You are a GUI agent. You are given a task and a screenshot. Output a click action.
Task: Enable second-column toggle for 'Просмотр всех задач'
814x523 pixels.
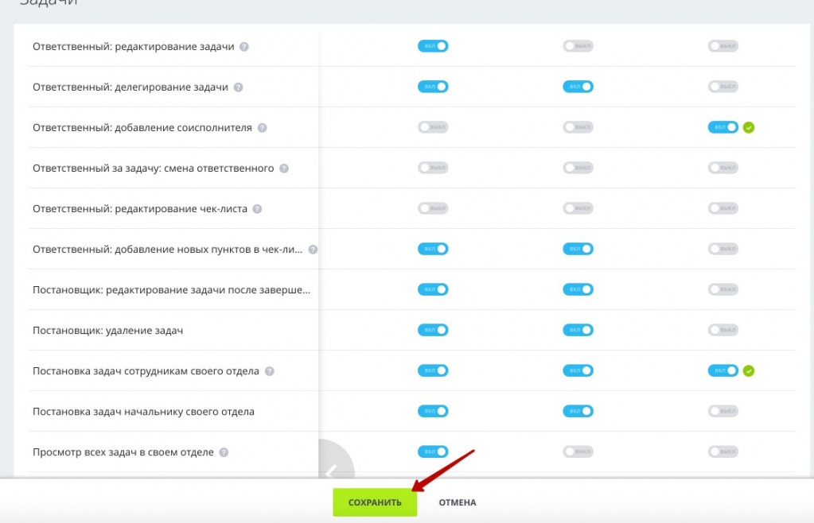pos(578,451)
